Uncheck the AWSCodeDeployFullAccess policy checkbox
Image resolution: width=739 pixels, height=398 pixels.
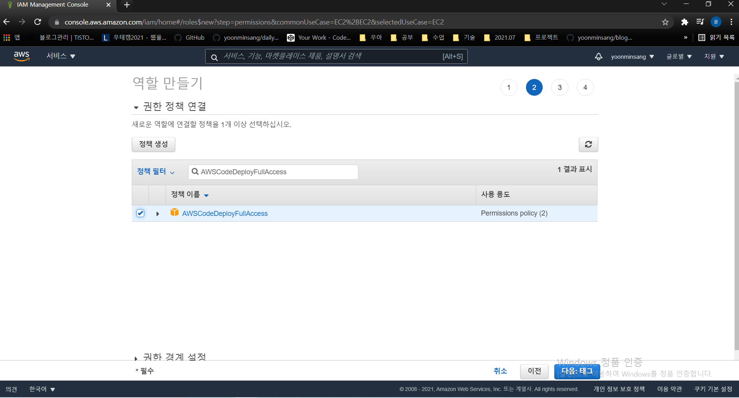[140, 213]
